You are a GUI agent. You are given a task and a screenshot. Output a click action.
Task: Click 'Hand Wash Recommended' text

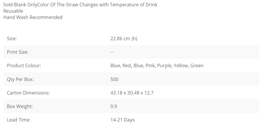(x=33, y=17)
